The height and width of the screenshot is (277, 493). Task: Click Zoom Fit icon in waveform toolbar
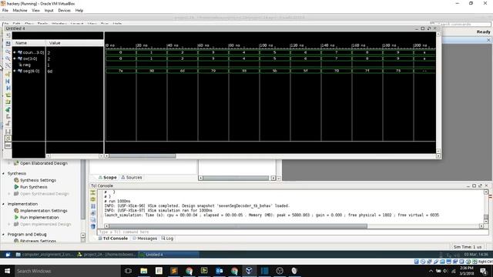click(8, 65)
